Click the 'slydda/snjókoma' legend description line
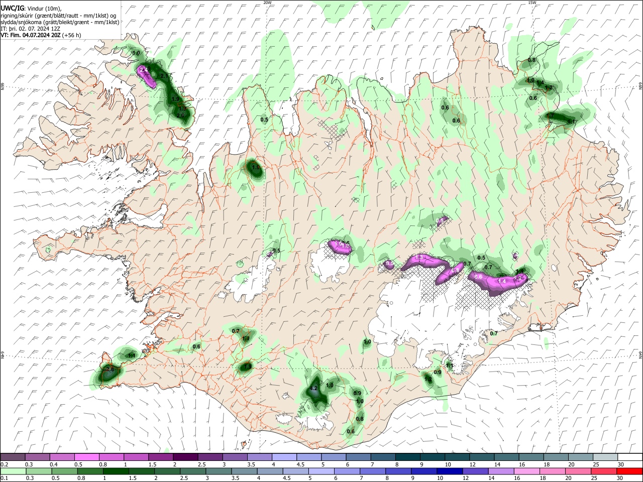 [x=60, y=22]
